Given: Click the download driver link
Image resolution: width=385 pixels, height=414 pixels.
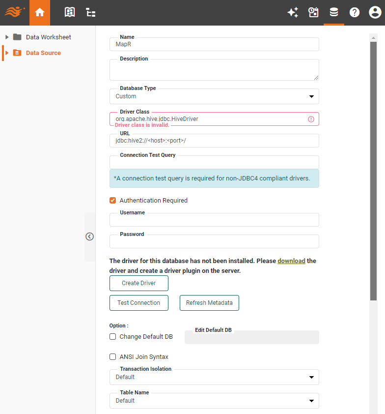Looking at the screenshot, I should tap(291, 261).
